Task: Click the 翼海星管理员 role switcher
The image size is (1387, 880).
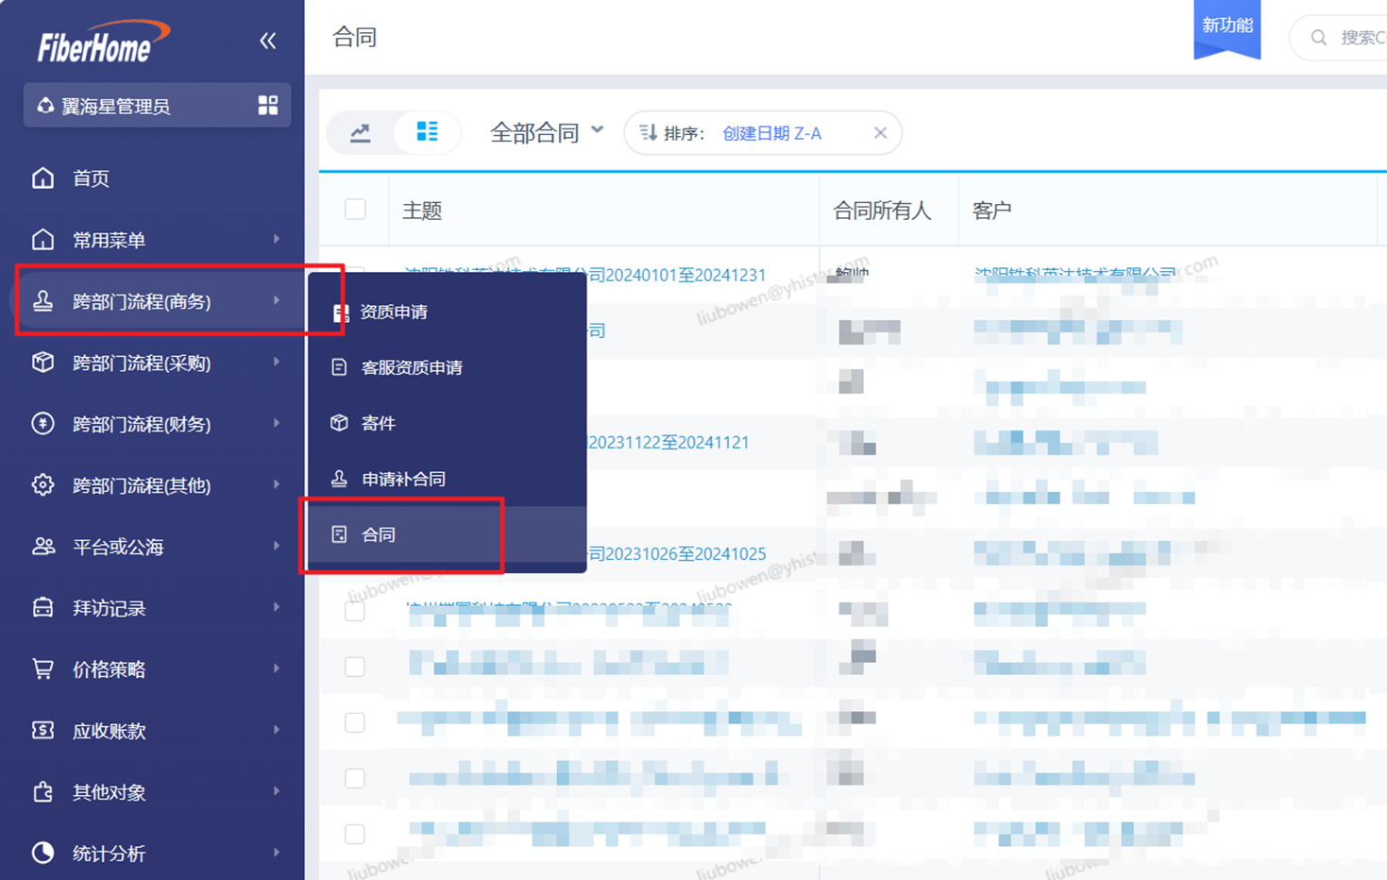Action: [157, 105]
